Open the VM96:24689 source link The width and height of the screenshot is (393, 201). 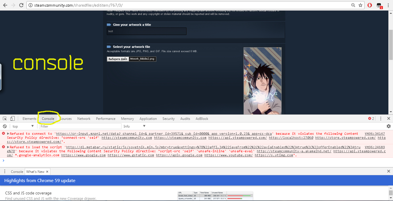[375, 147]
